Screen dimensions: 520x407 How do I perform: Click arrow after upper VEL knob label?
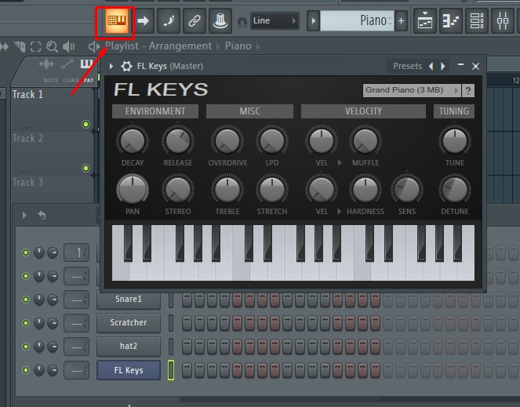tap(340, 163)
